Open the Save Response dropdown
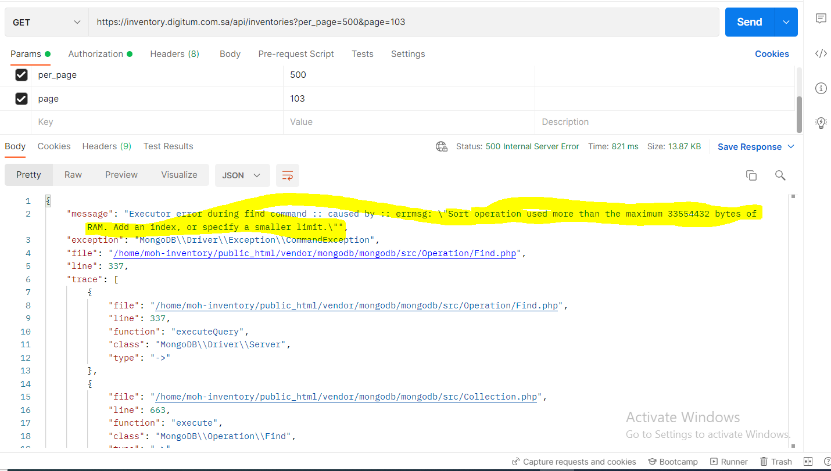 [x=755, y=146]
